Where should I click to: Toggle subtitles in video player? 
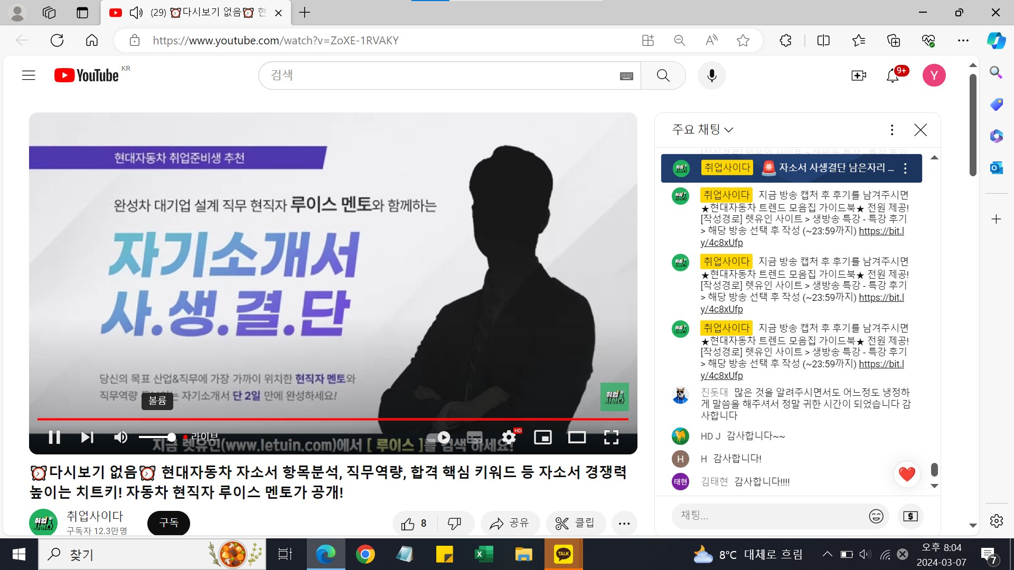coord(474,437)
